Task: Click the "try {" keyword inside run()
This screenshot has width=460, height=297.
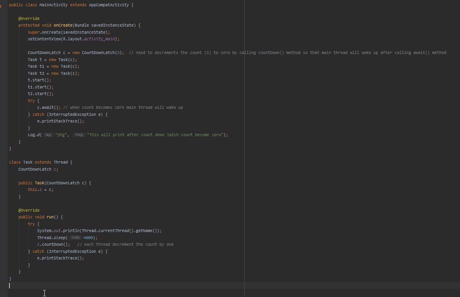Action: [33, 224]
